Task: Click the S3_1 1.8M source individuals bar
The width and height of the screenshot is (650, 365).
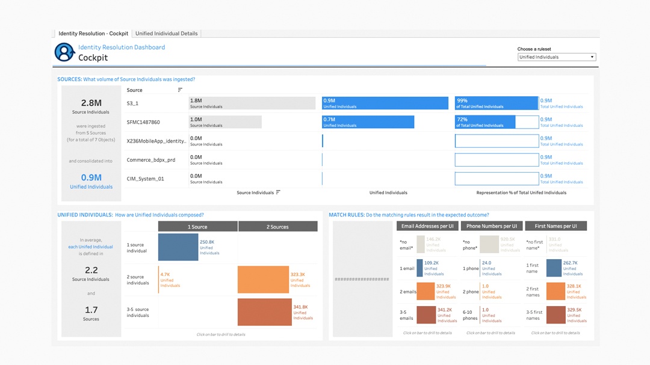Action: coord(252,103)
